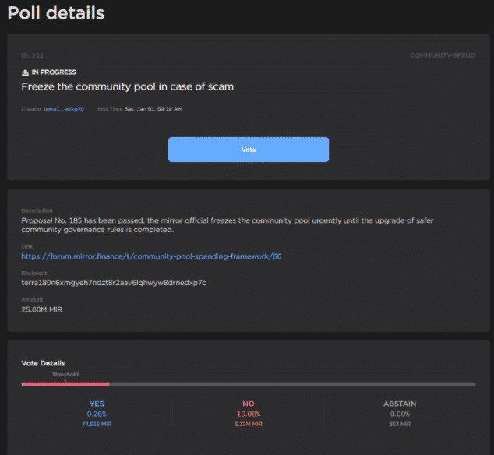
Task: Click the NO amount 5.32M MIR
Action: click(249, 424)
